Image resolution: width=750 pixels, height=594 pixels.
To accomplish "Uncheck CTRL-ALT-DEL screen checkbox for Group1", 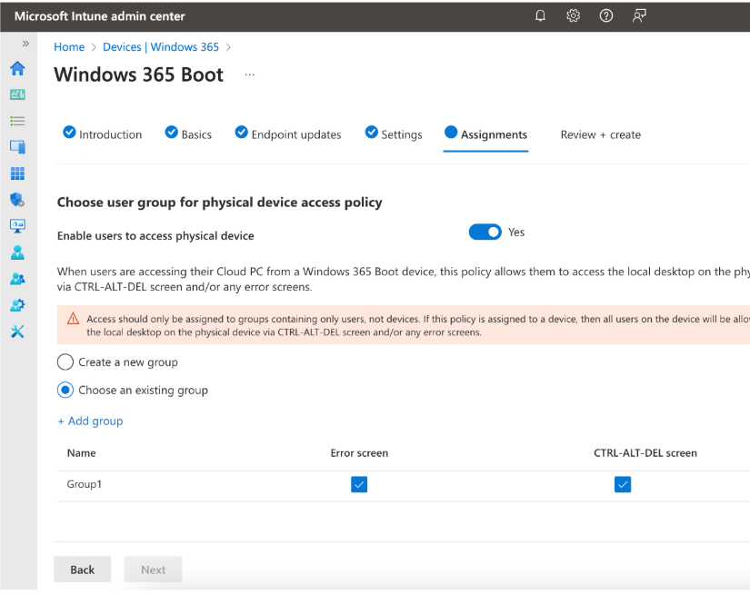I will (623, 485).
